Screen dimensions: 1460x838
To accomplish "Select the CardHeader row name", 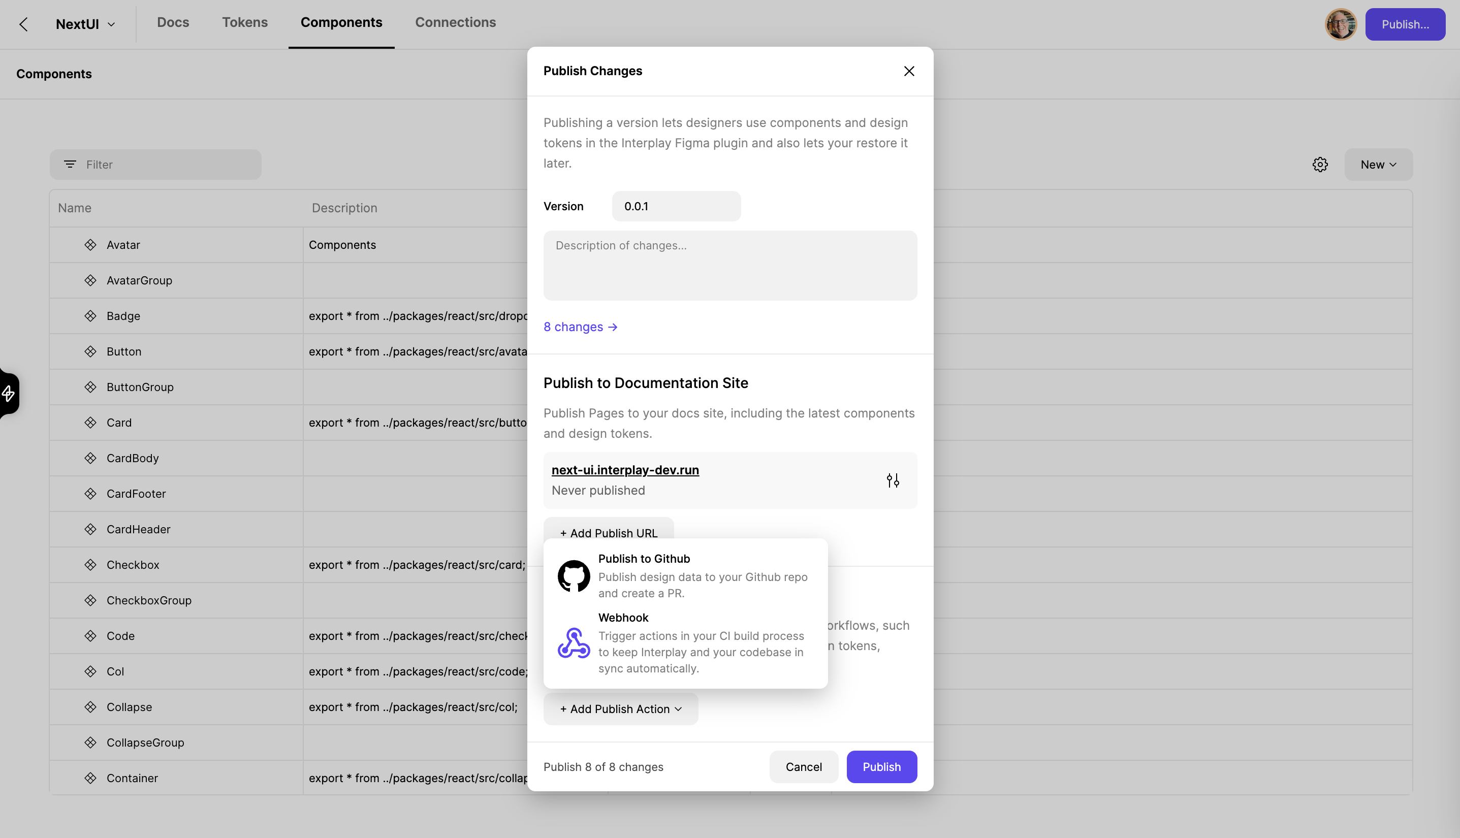I will tap(138, 529).
